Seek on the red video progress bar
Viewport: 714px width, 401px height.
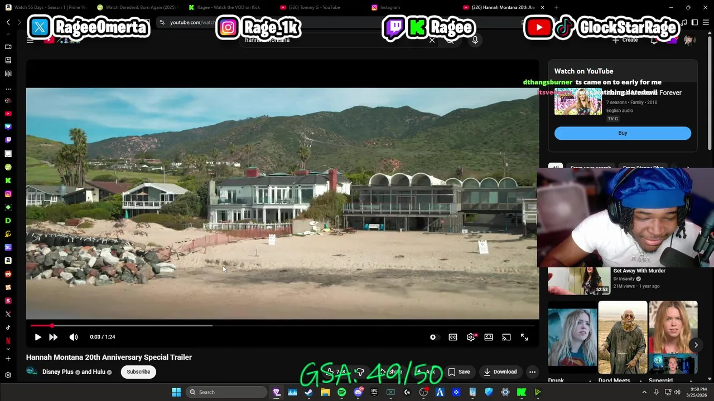pos(282,325)
